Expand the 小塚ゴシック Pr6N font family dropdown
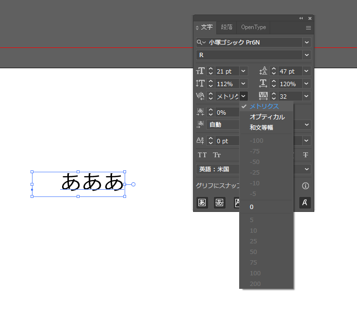The height and width of the screenshot is (315, 357). pos(307,43)
